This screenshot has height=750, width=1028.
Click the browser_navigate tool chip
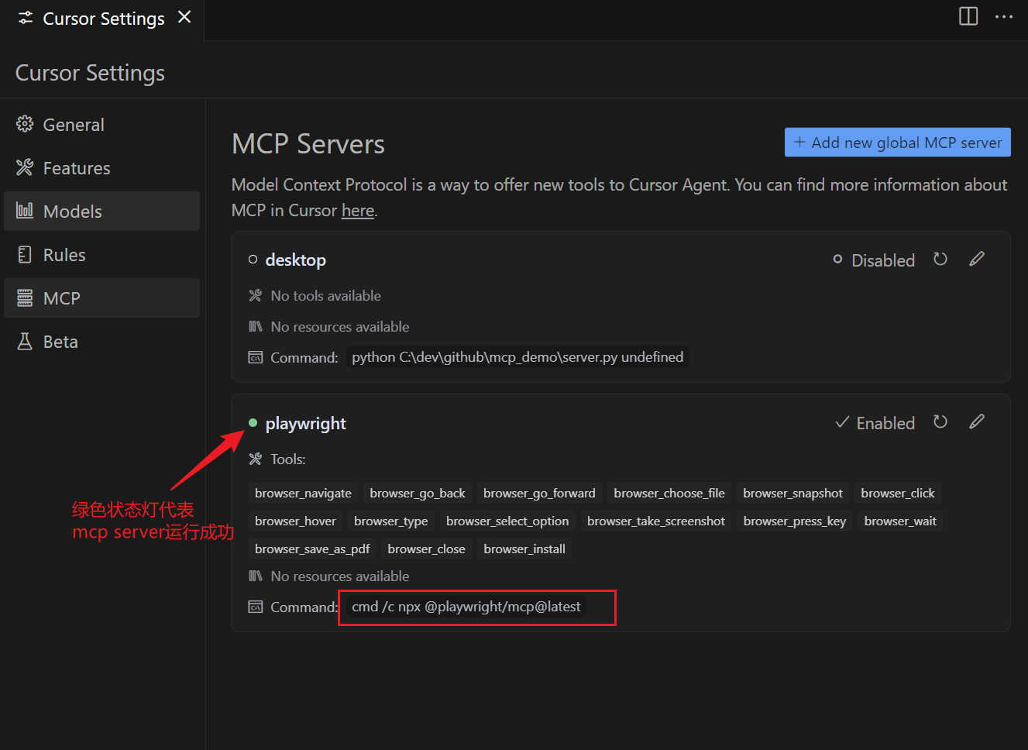303,494
